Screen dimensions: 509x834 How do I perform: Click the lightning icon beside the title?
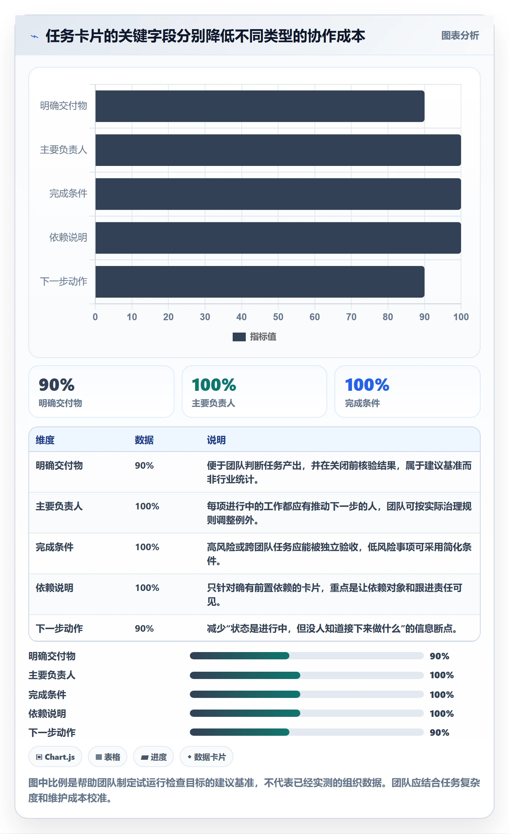click(35, 36)
